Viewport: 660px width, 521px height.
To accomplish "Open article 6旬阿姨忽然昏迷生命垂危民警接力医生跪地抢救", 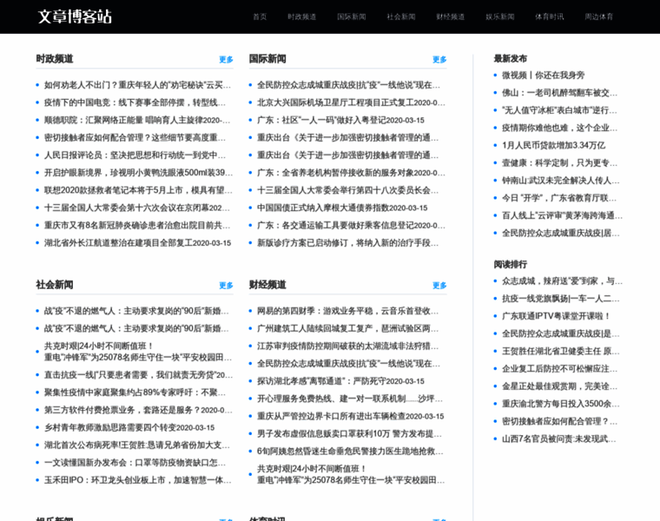I will click(350, 452).
